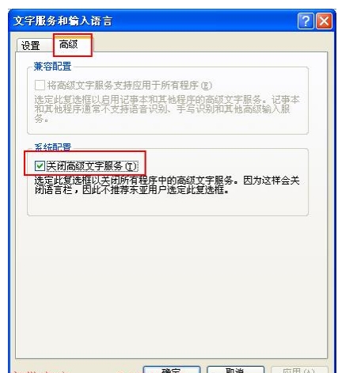The height and width of the screenshot is (373, 338).
Task: Click the grey description text about 记事本
Action: (167, 109)
